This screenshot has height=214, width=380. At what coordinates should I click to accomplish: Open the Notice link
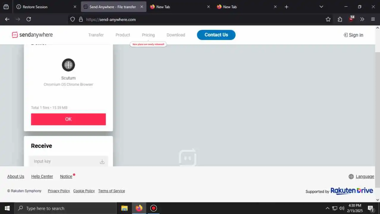pos(66,176)
